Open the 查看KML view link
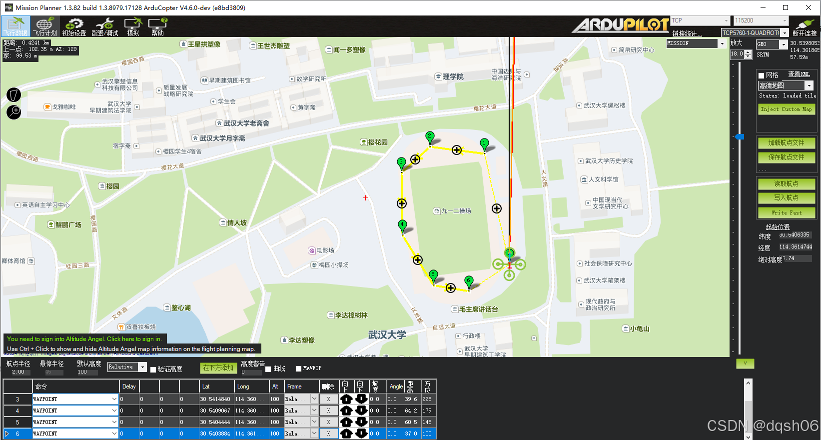The height and width of the screenshot is (440, 821). [799, 74]
